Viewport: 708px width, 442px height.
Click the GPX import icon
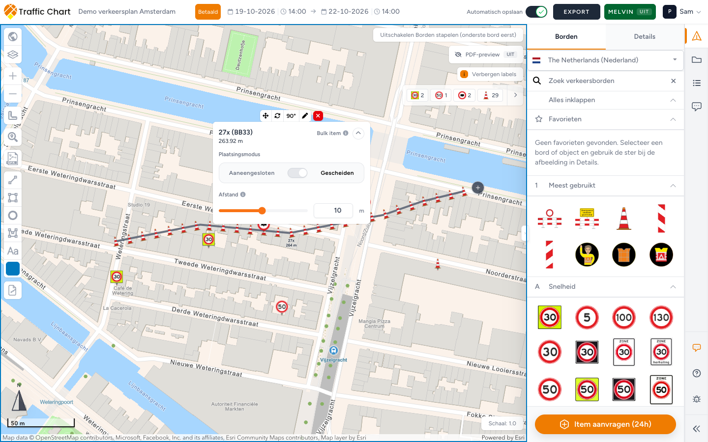tap(13, 159)
